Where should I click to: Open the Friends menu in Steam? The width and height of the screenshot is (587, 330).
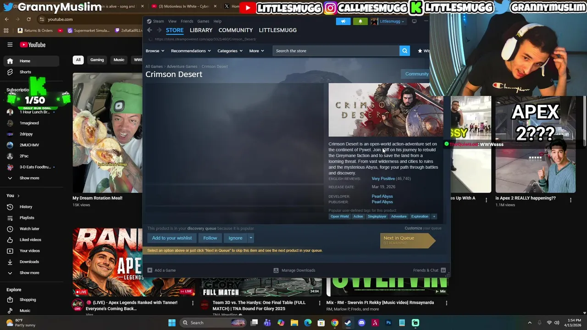click(187, 21)
